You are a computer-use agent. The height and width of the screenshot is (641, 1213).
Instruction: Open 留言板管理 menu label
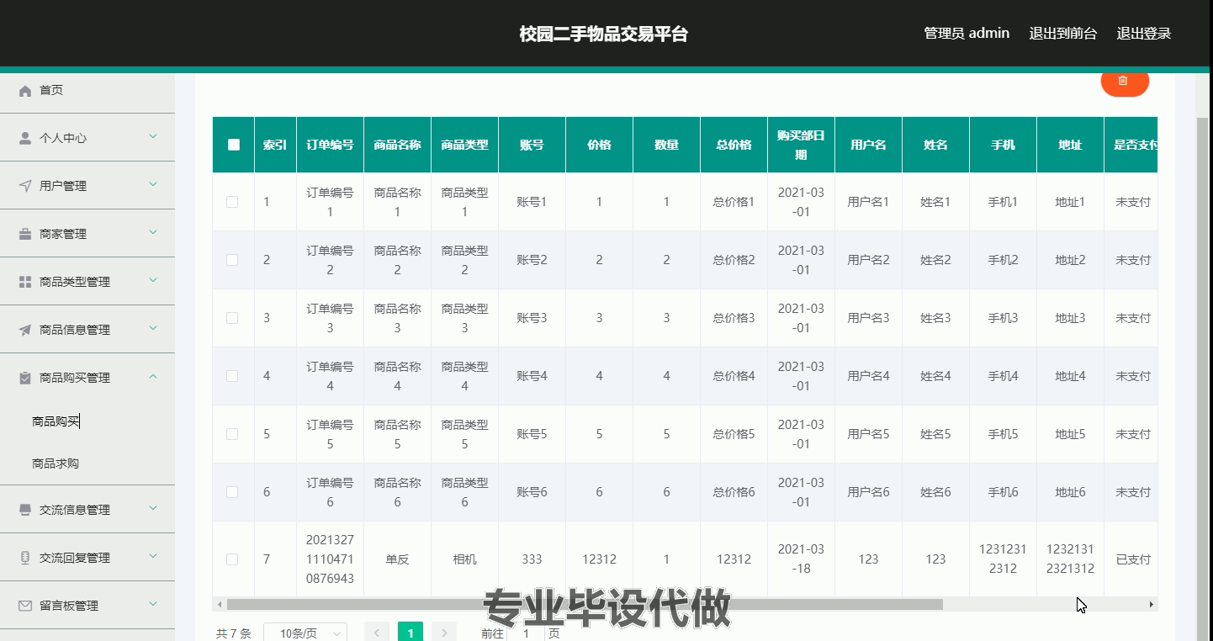click(x=69, y=606)
